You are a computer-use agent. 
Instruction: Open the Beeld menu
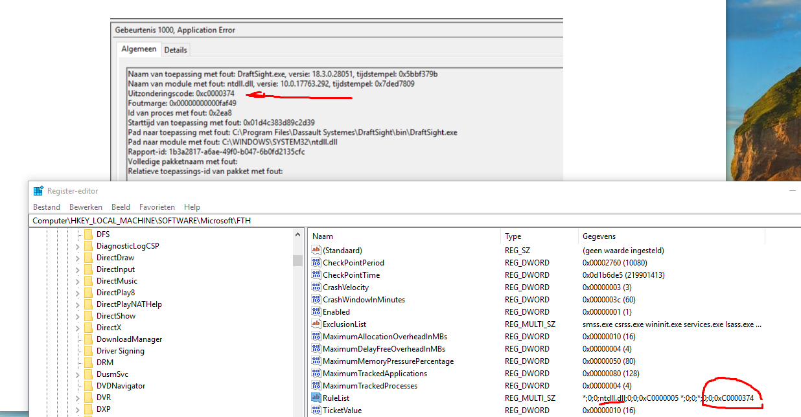pyautogui.click(x=121, y=207)
